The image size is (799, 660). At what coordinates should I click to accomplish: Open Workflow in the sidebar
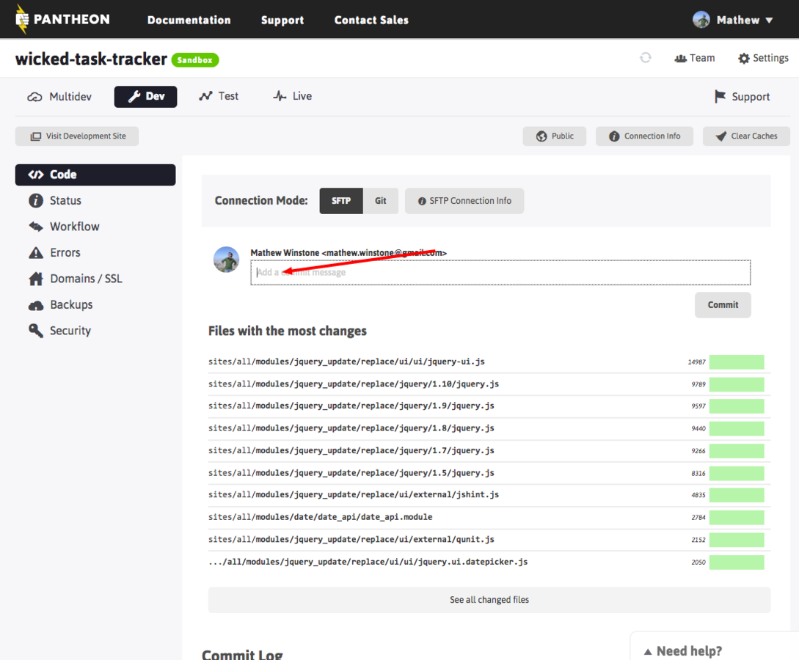tap(95, 227)
